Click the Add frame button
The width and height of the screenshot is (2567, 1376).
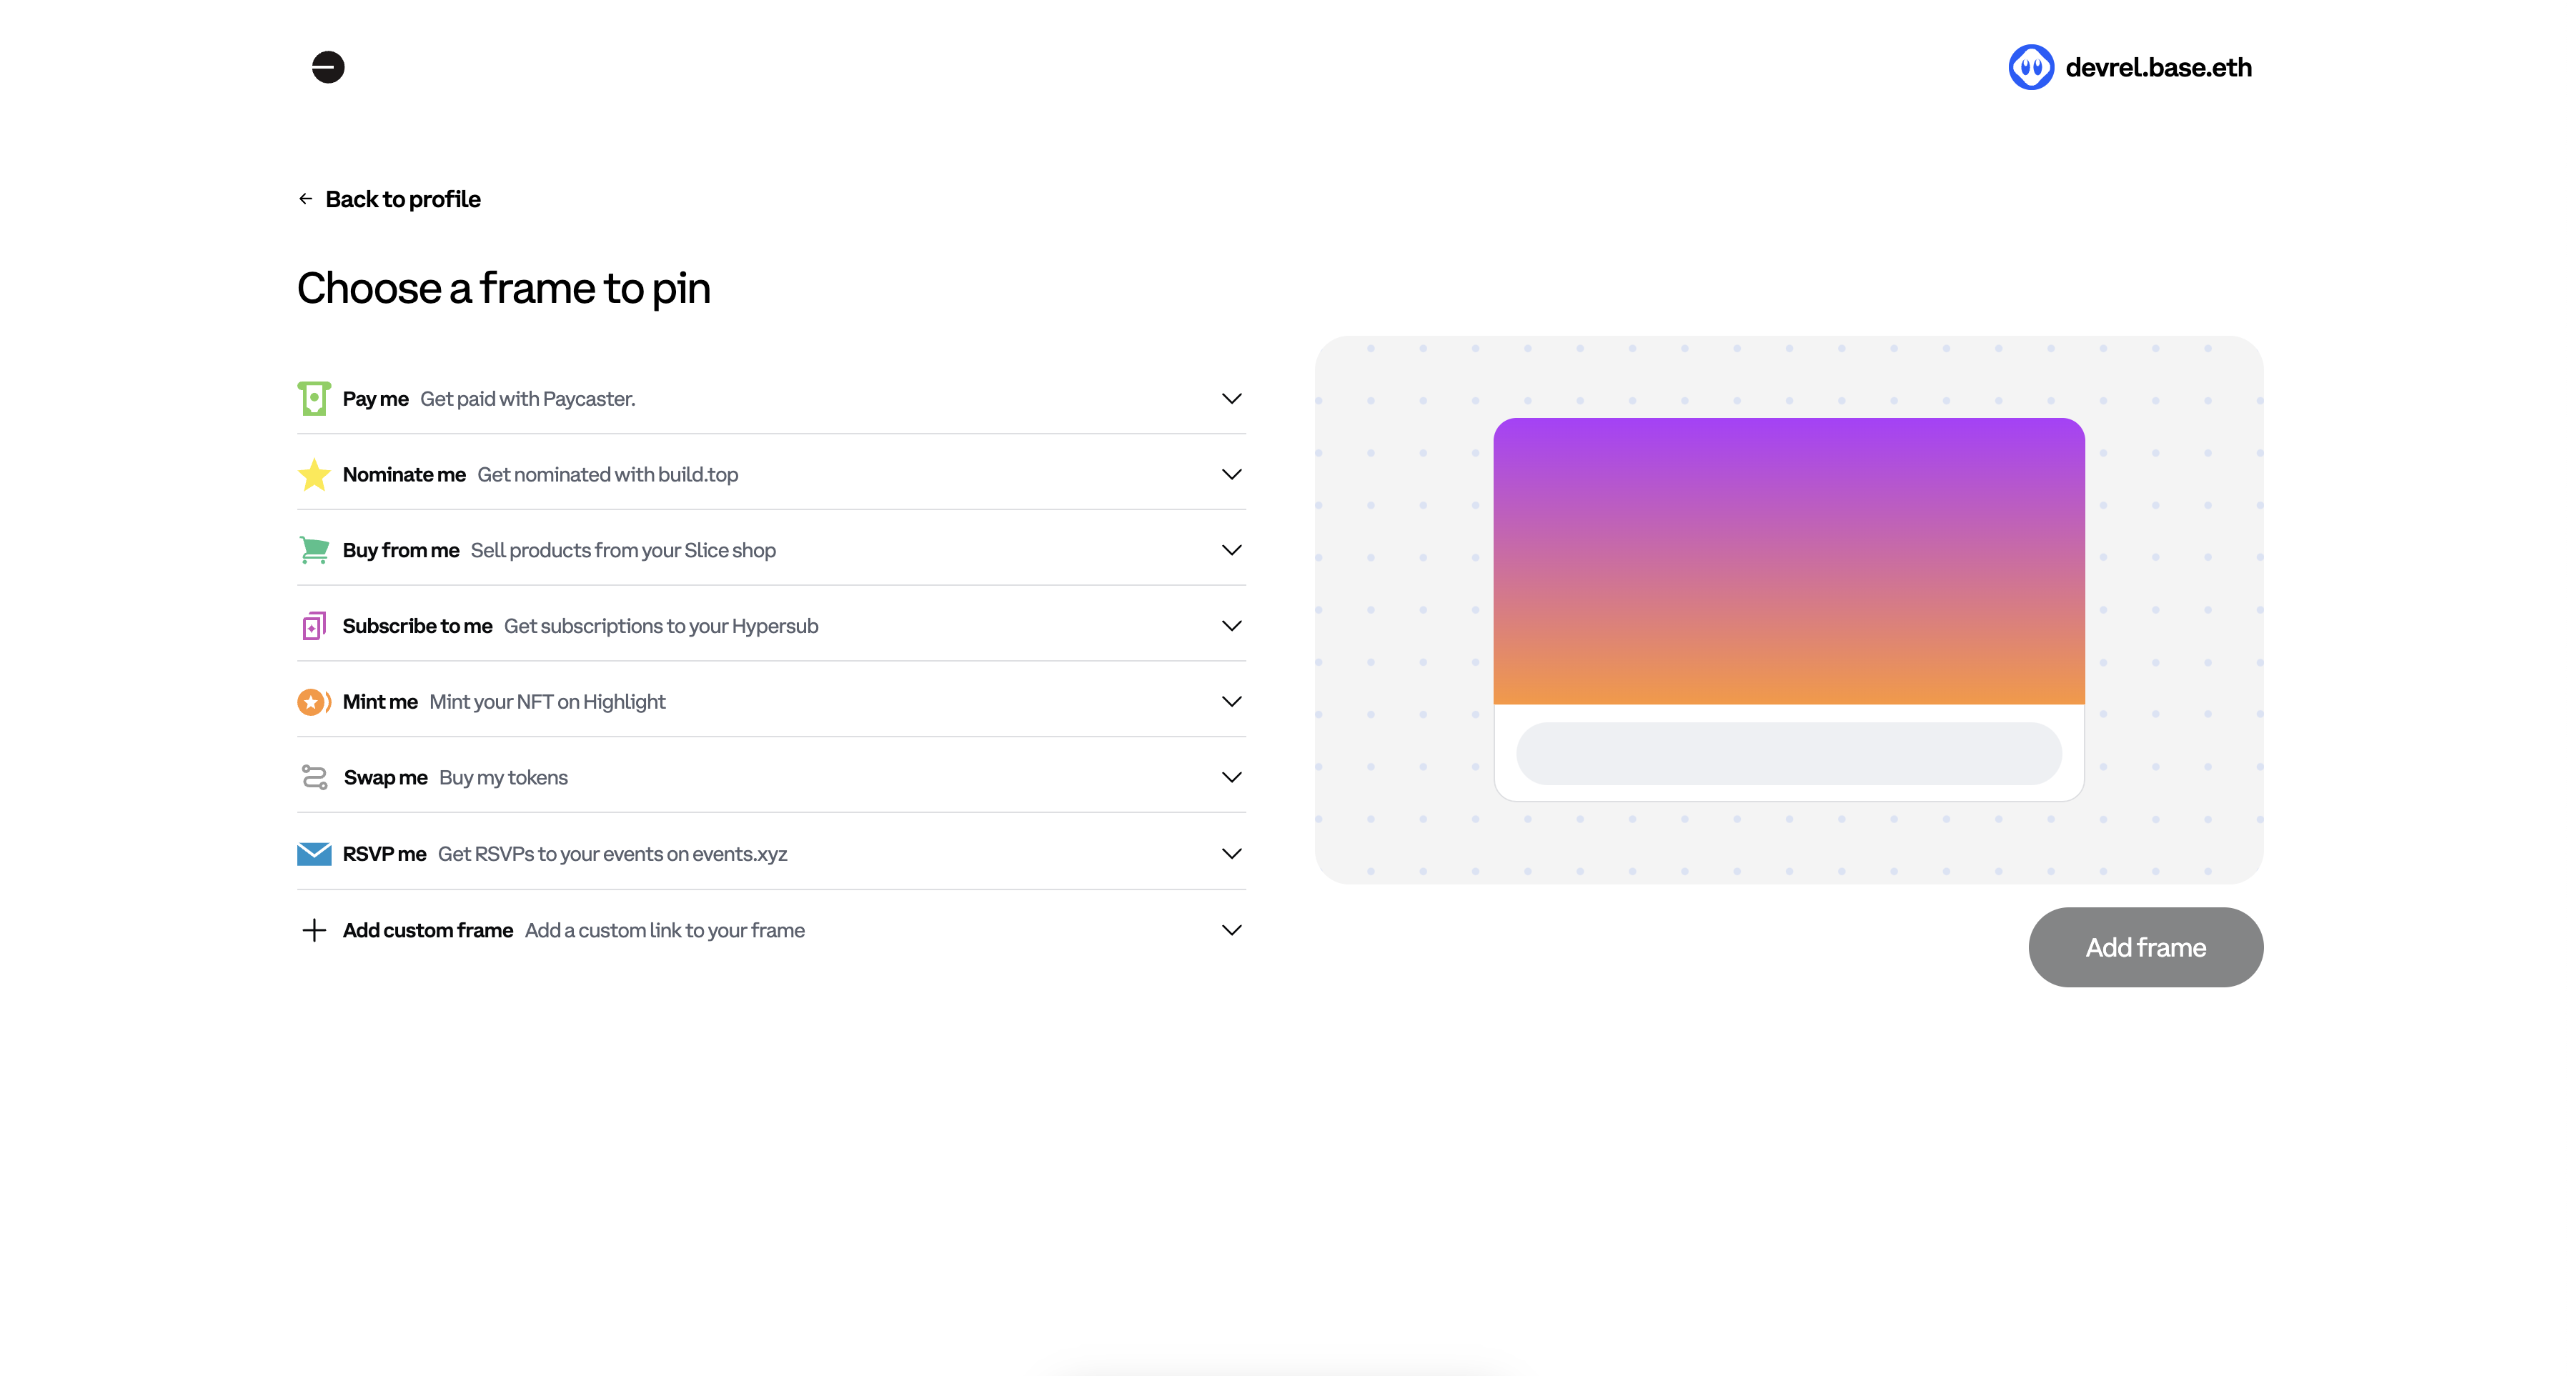tap(2145, 947)
